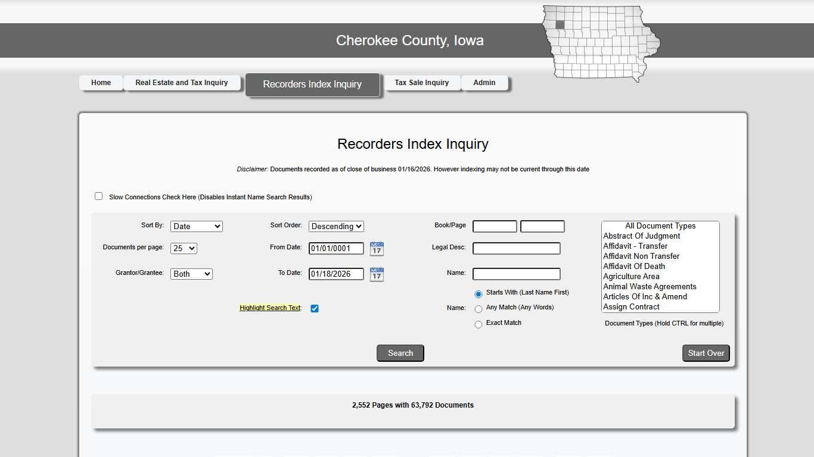Click inside the Legal Desc field
This screenshot has height=457, width=814.
[516, 248]
